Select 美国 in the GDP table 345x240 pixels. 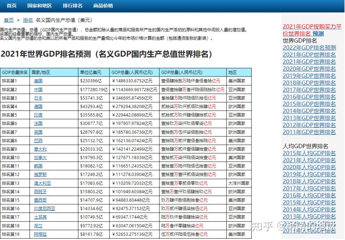[37, 80]
